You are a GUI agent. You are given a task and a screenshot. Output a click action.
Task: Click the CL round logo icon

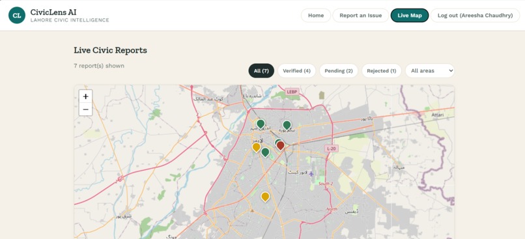[17, 16]
